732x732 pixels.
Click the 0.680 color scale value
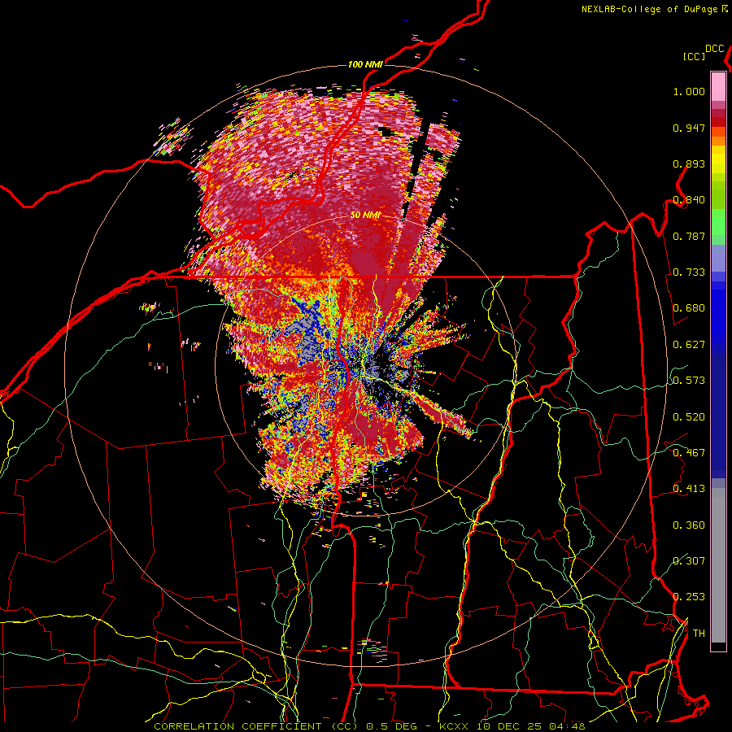tap(689, 308)
